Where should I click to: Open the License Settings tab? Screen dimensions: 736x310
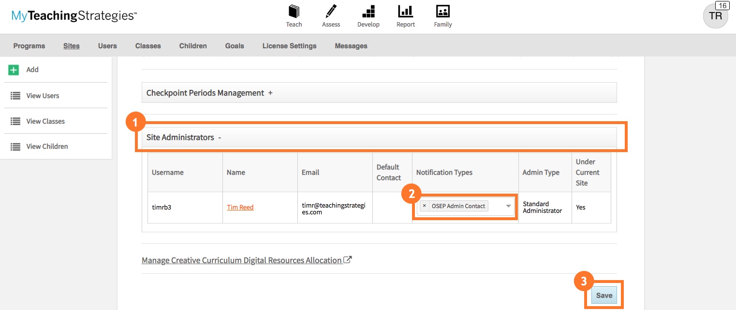tap(289, 45)
